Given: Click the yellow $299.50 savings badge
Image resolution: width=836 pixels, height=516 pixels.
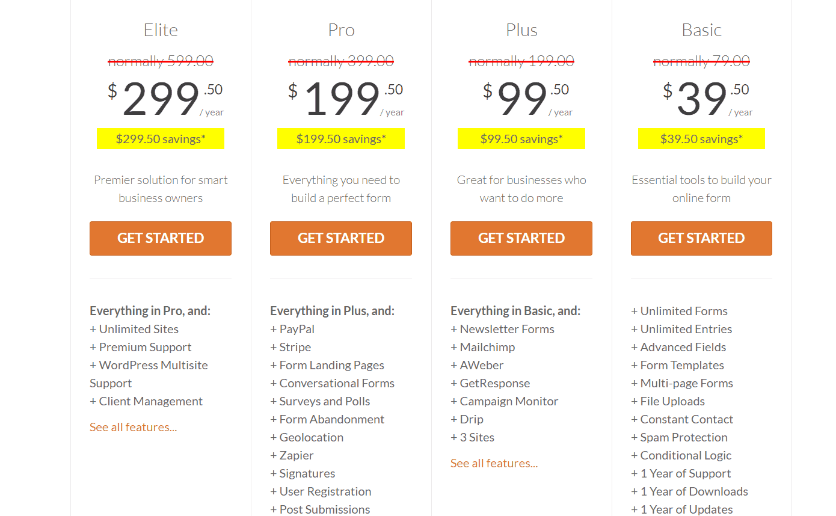Looking at the screenshot, I should pyautogui.click(x=161, y=139).
